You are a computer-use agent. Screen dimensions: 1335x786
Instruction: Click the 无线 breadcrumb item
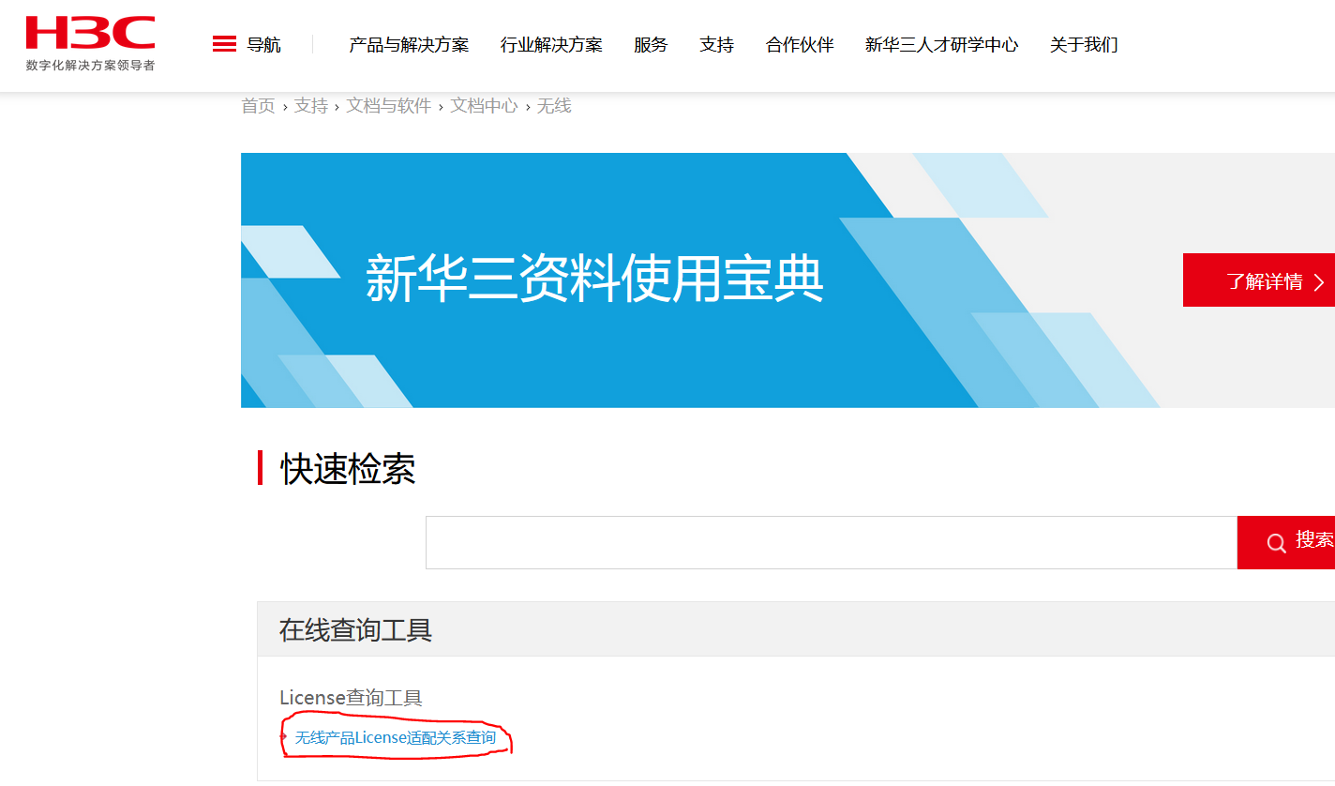[x=554, y=106]
